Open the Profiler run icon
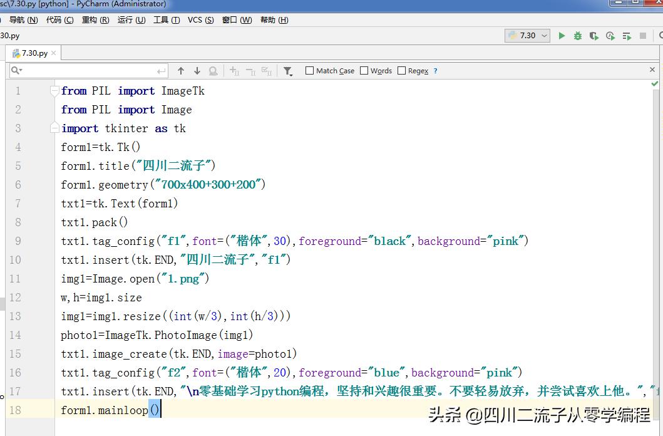The image size is (663, 436). coord(610,36)
